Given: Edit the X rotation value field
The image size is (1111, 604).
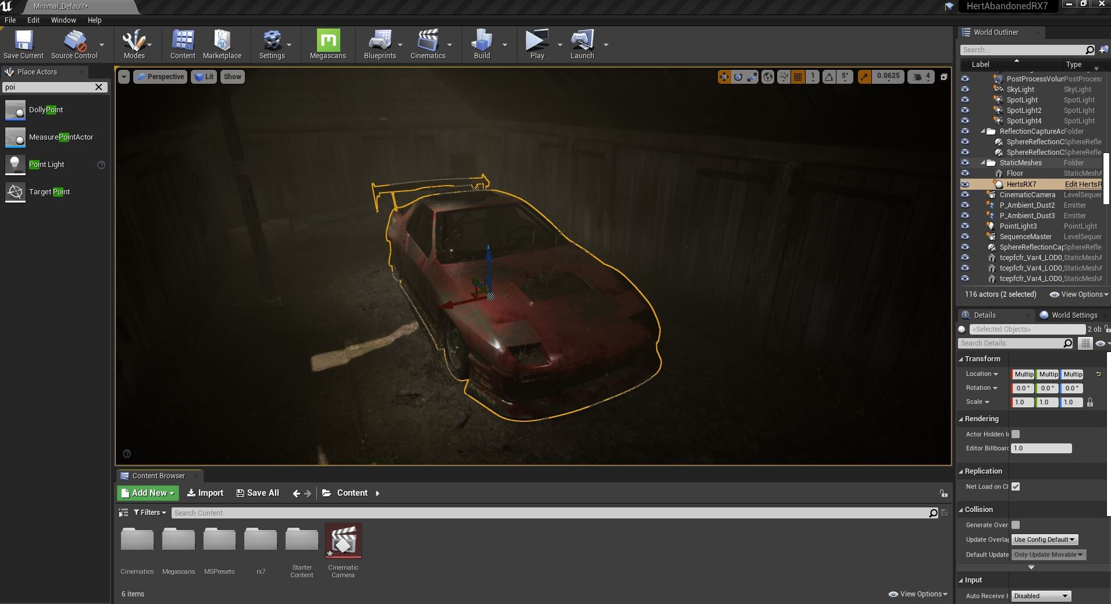Looking at the screenshot, I should [x=1023, y=388].
